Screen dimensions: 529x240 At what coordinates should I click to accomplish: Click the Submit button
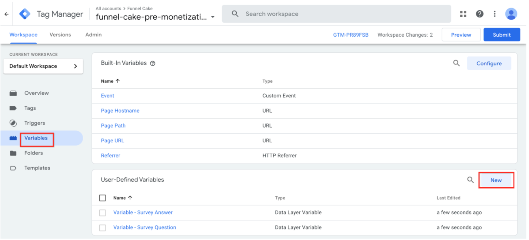[x=501, y=35]
